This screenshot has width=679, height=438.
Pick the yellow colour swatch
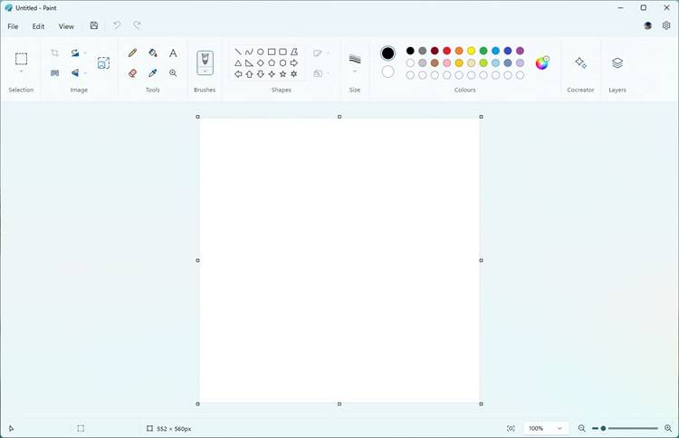tap(471, 51)
